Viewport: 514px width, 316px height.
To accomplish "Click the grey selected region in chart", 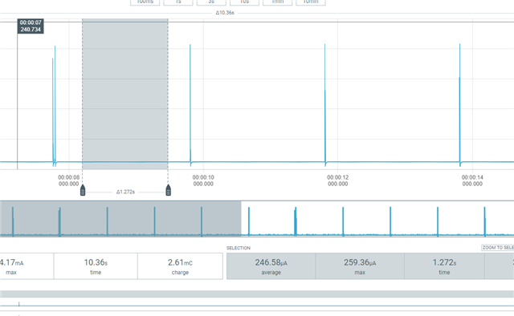I will [x=125, y=94].
